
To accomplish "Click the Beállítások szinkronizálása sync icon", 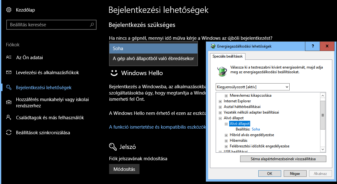I will (8, 132).
